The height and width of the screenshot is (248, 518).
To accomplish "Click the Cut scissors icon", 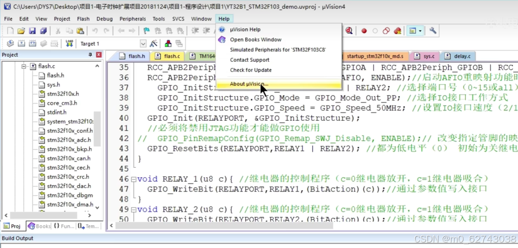I will [58, 31].
